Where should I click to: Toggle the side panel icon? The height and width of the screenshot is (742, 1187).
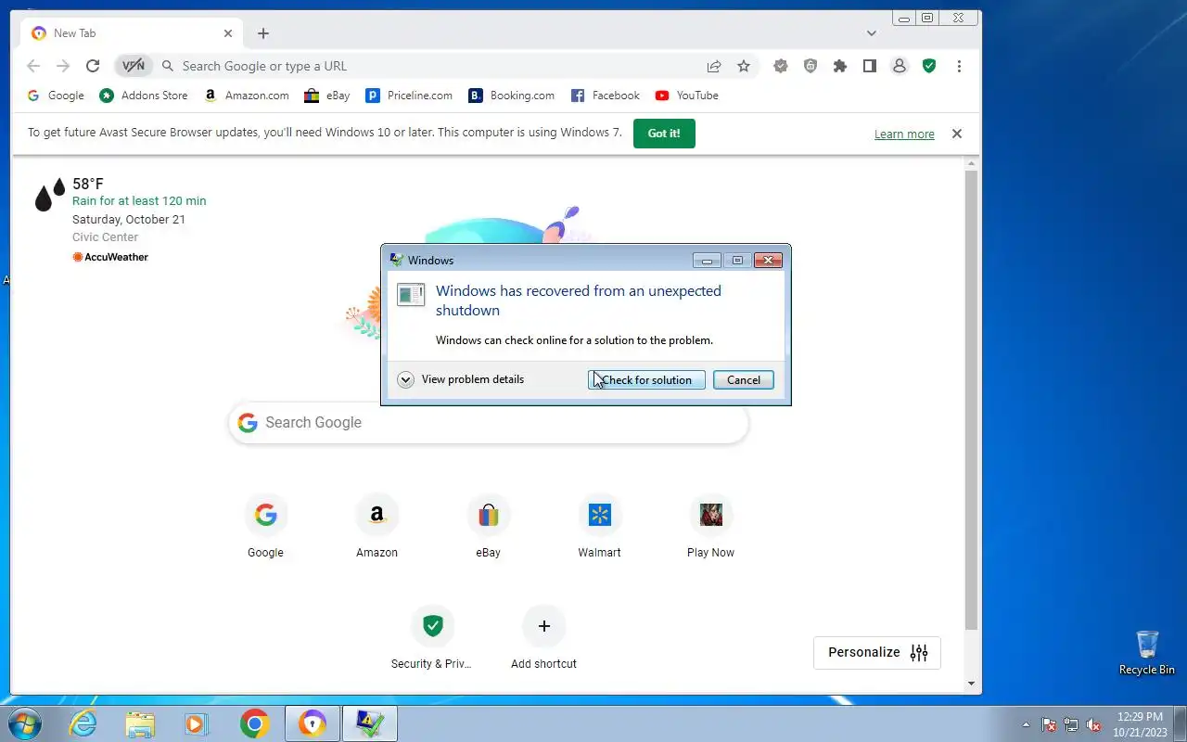(x=870, y=66)
